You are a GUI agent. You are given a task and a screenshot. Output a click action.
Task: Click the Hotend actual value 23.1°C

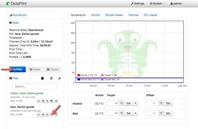click(x=99, y=104)
